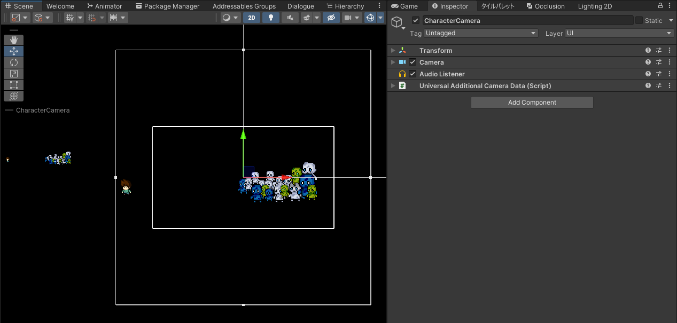The height and width of the screenshot is (323, 677).
Task: Toggle the scene view lighting lightbulb
Action: click(270, 17)
